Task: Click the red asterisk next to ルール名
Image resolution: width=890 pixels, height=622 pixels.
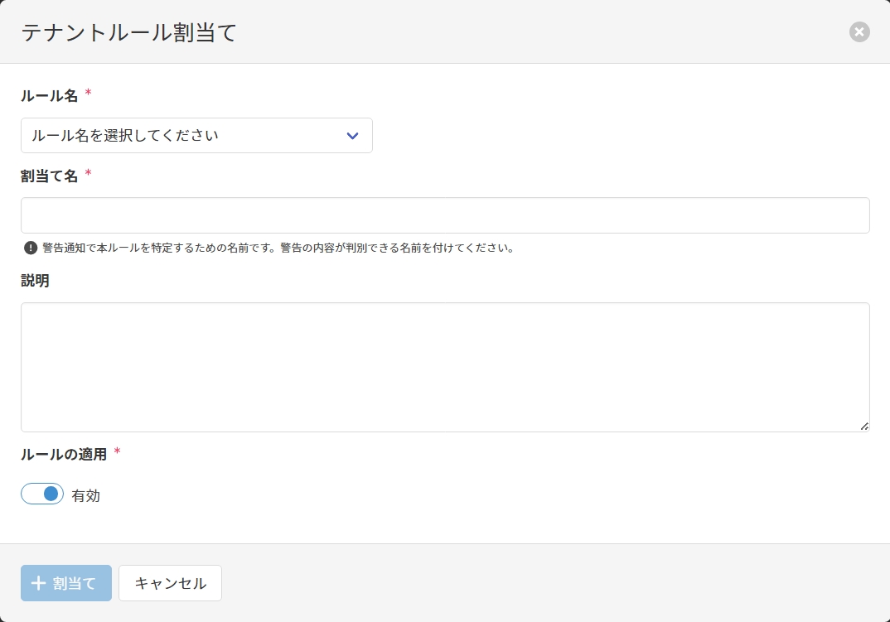Action: 88,94
